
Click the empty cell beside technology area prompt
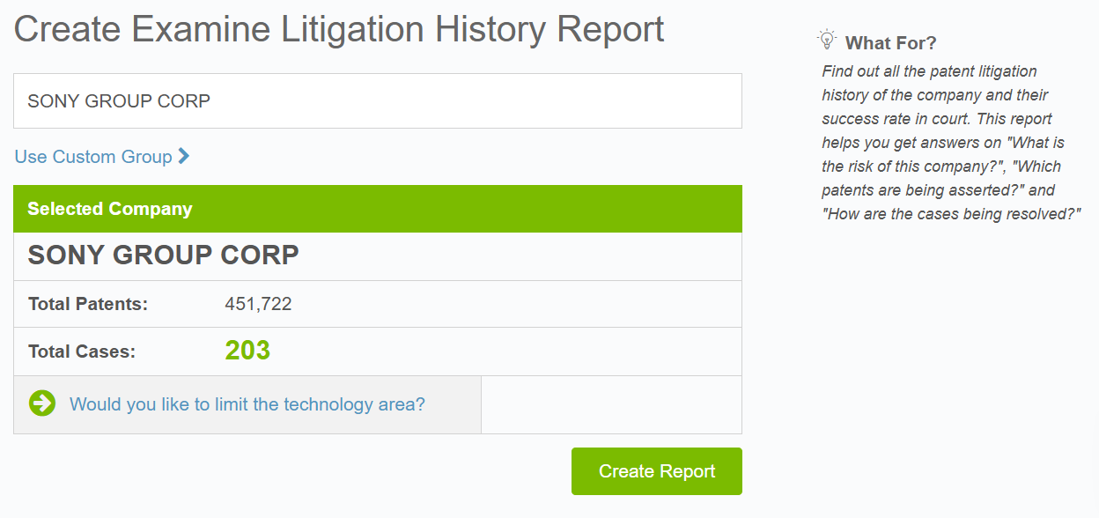click(x=611, y=404)
